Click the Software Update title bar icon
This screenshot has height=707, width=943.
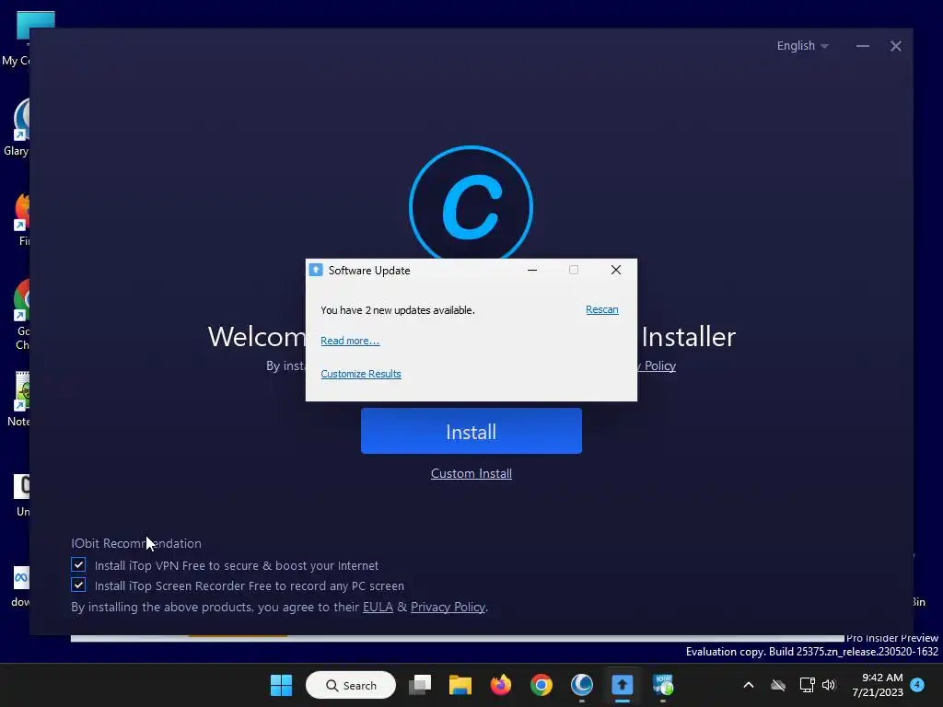point(316,270)
